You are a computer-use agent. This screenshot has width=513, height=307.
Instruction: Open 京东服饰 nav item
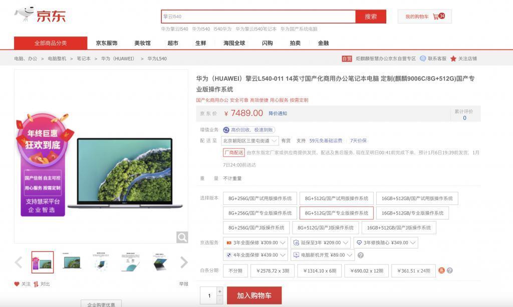(x=107, y=43)
